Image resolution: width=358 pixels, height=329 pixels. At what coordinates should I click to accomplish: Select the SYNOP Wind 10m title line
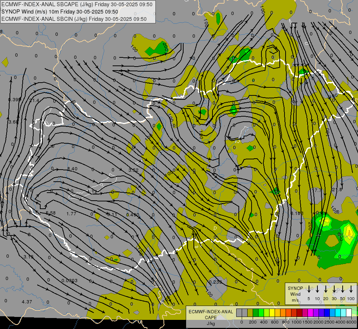[60, 12]
